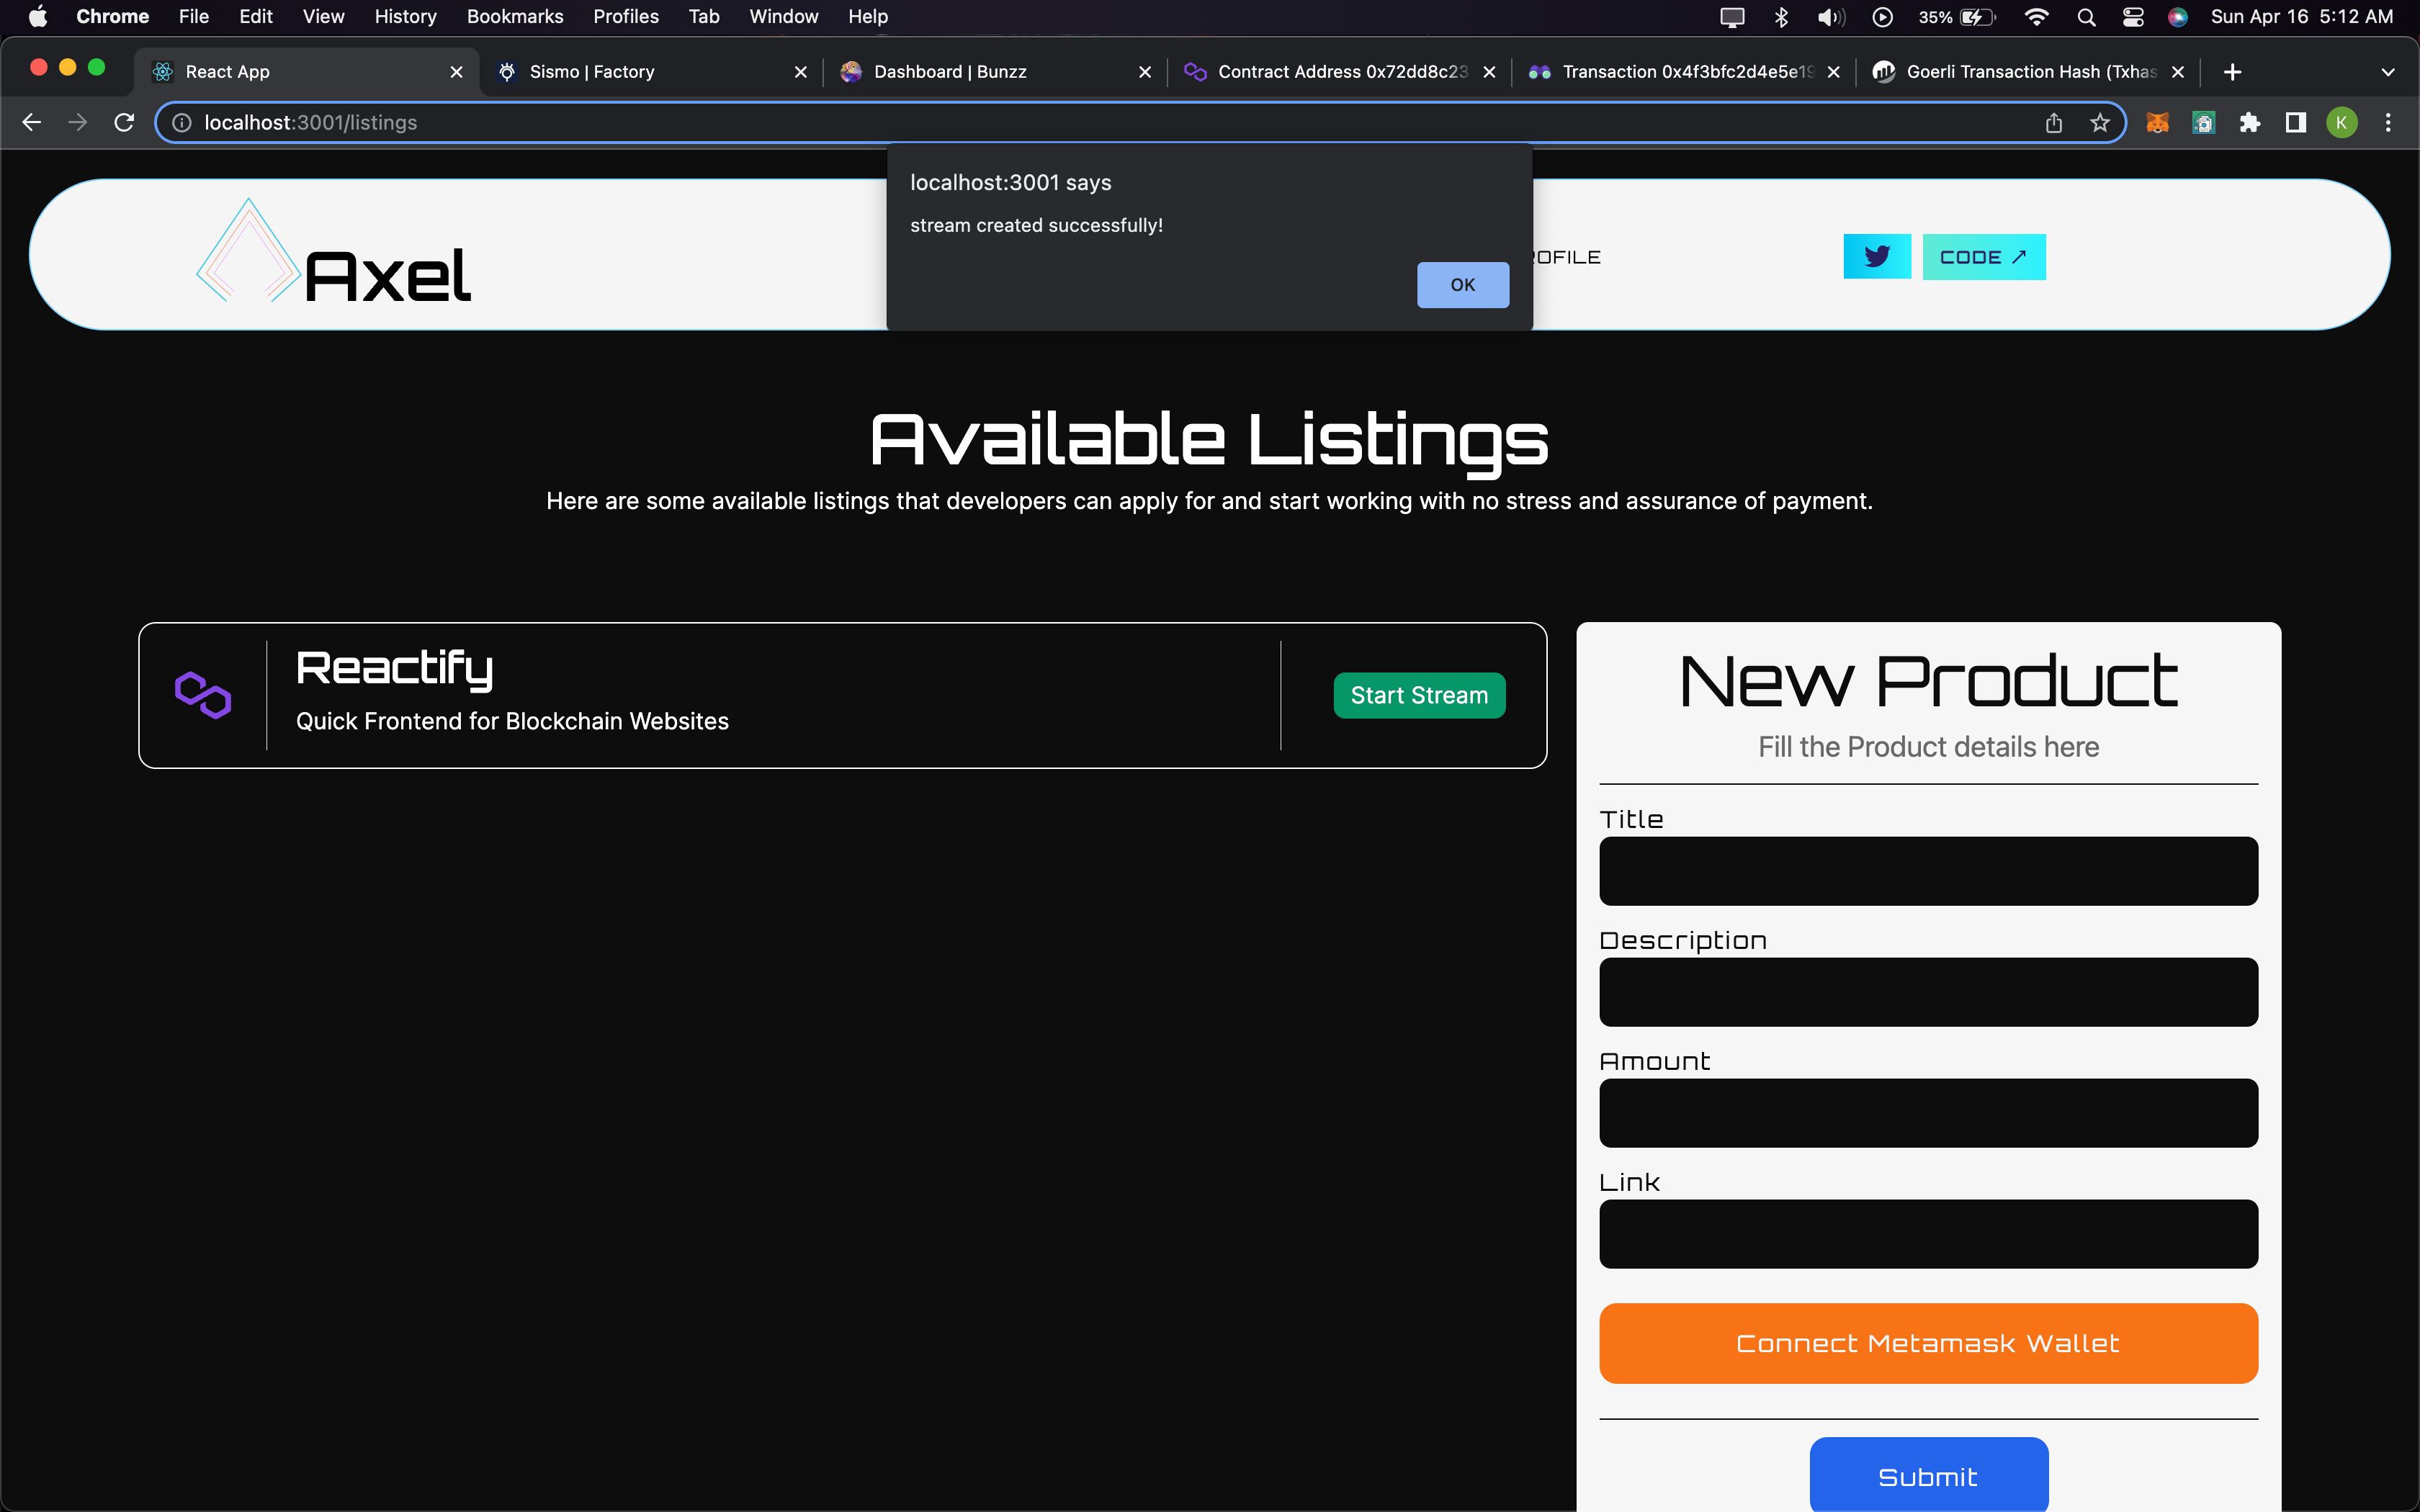Open the Chrome three-dot menu
This screenshot has width=2420, height=1512.
[2388, 122]
